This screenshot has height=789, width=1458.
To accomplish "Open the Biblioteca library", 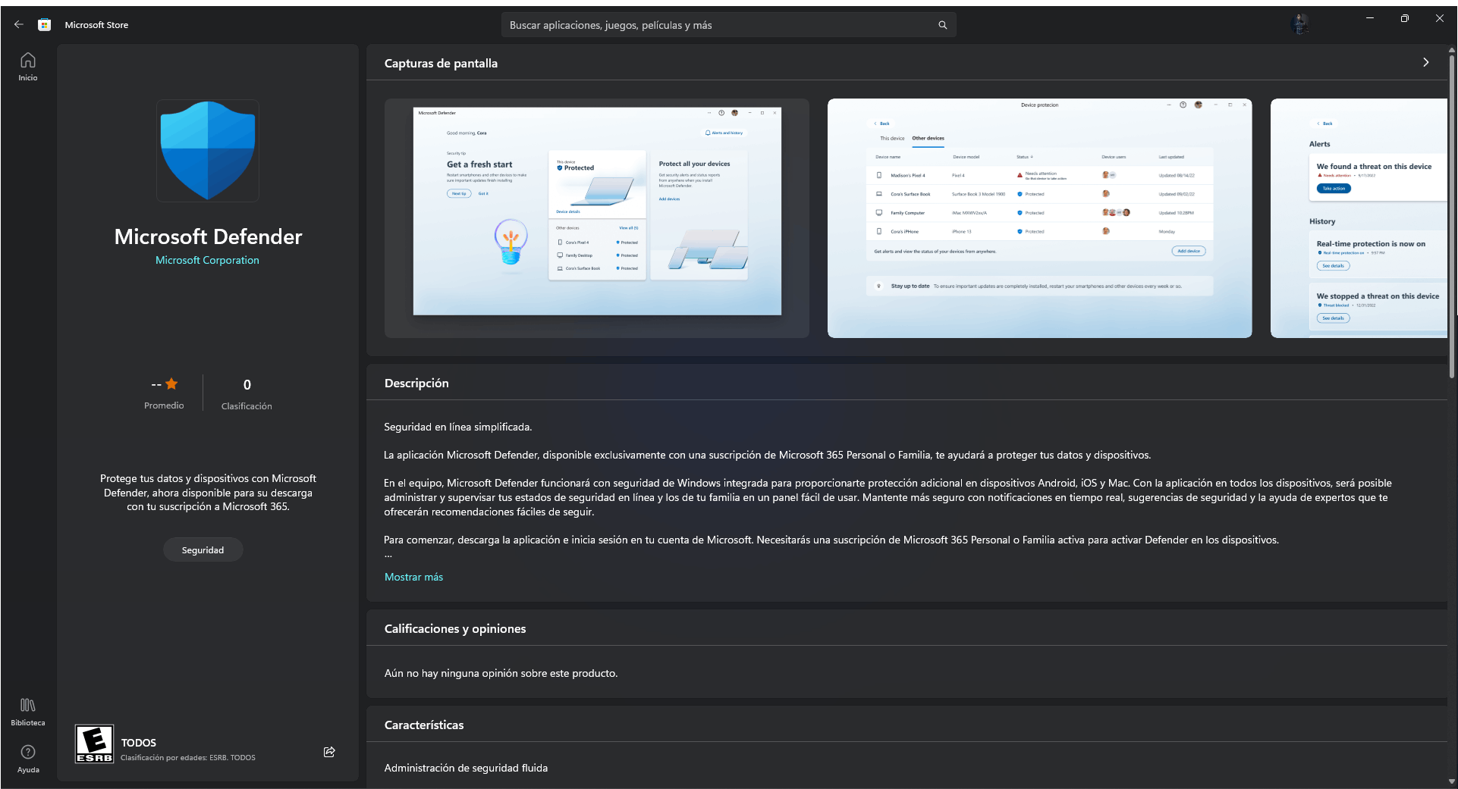I will pyautogui.click(x=28, y=712).
